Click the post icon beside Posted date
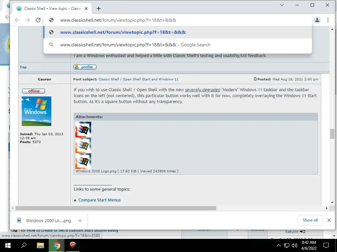The height and width of the screenshot is (252, 337). pos(255,79)
